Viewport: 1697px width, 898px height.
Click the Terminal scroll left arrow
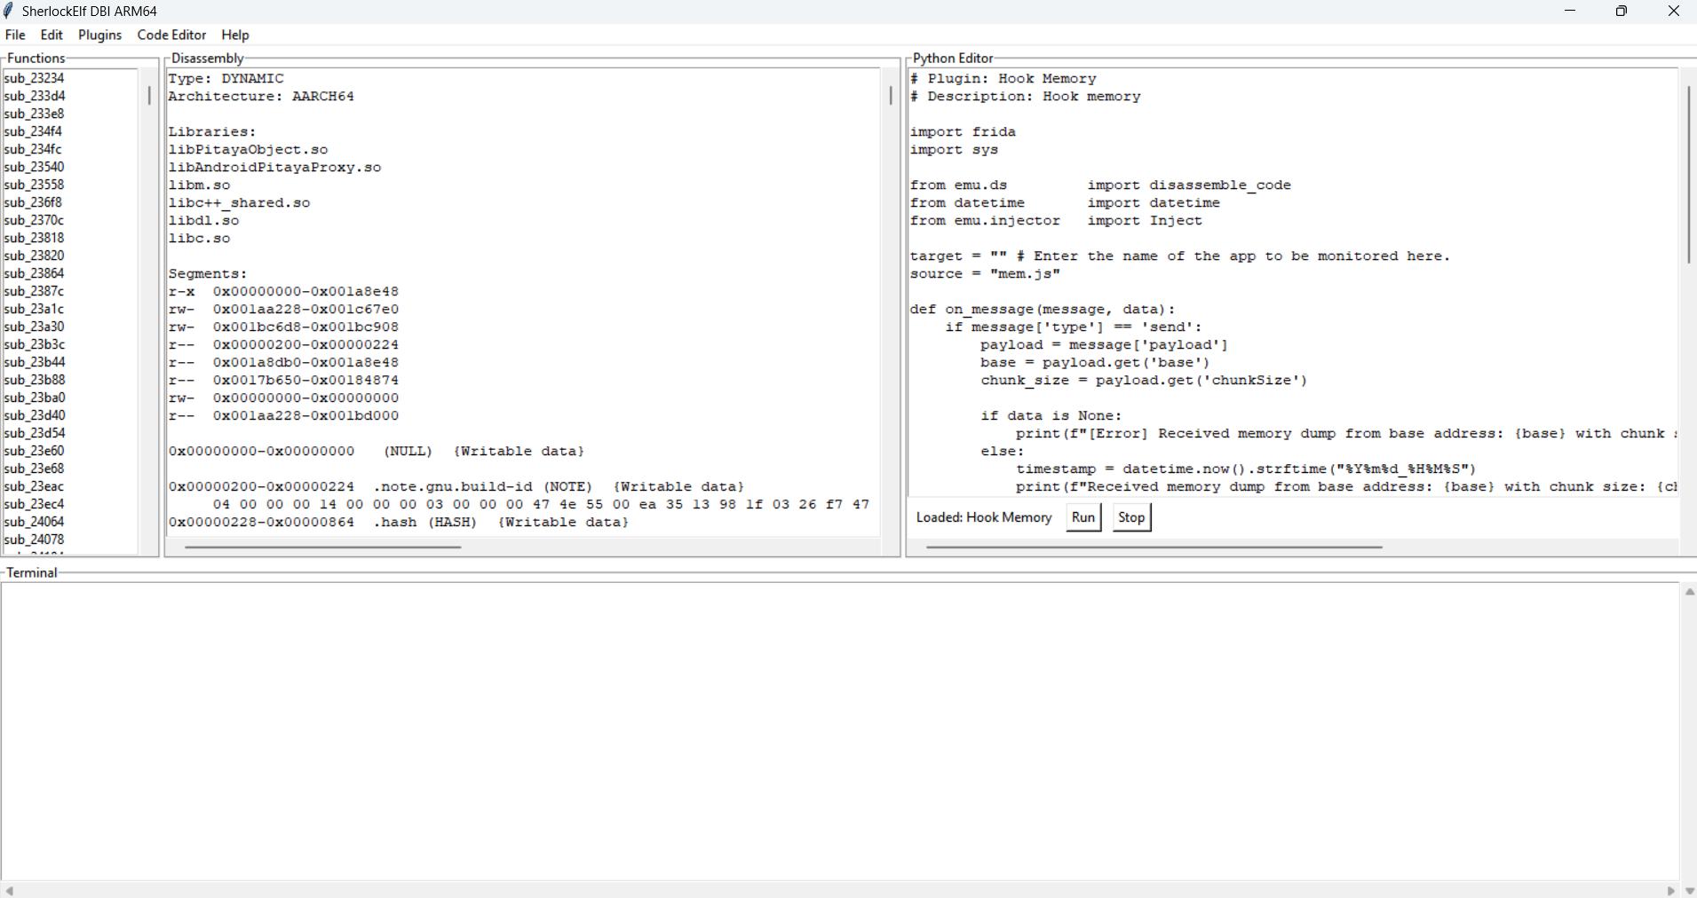(x=9, y=890)
